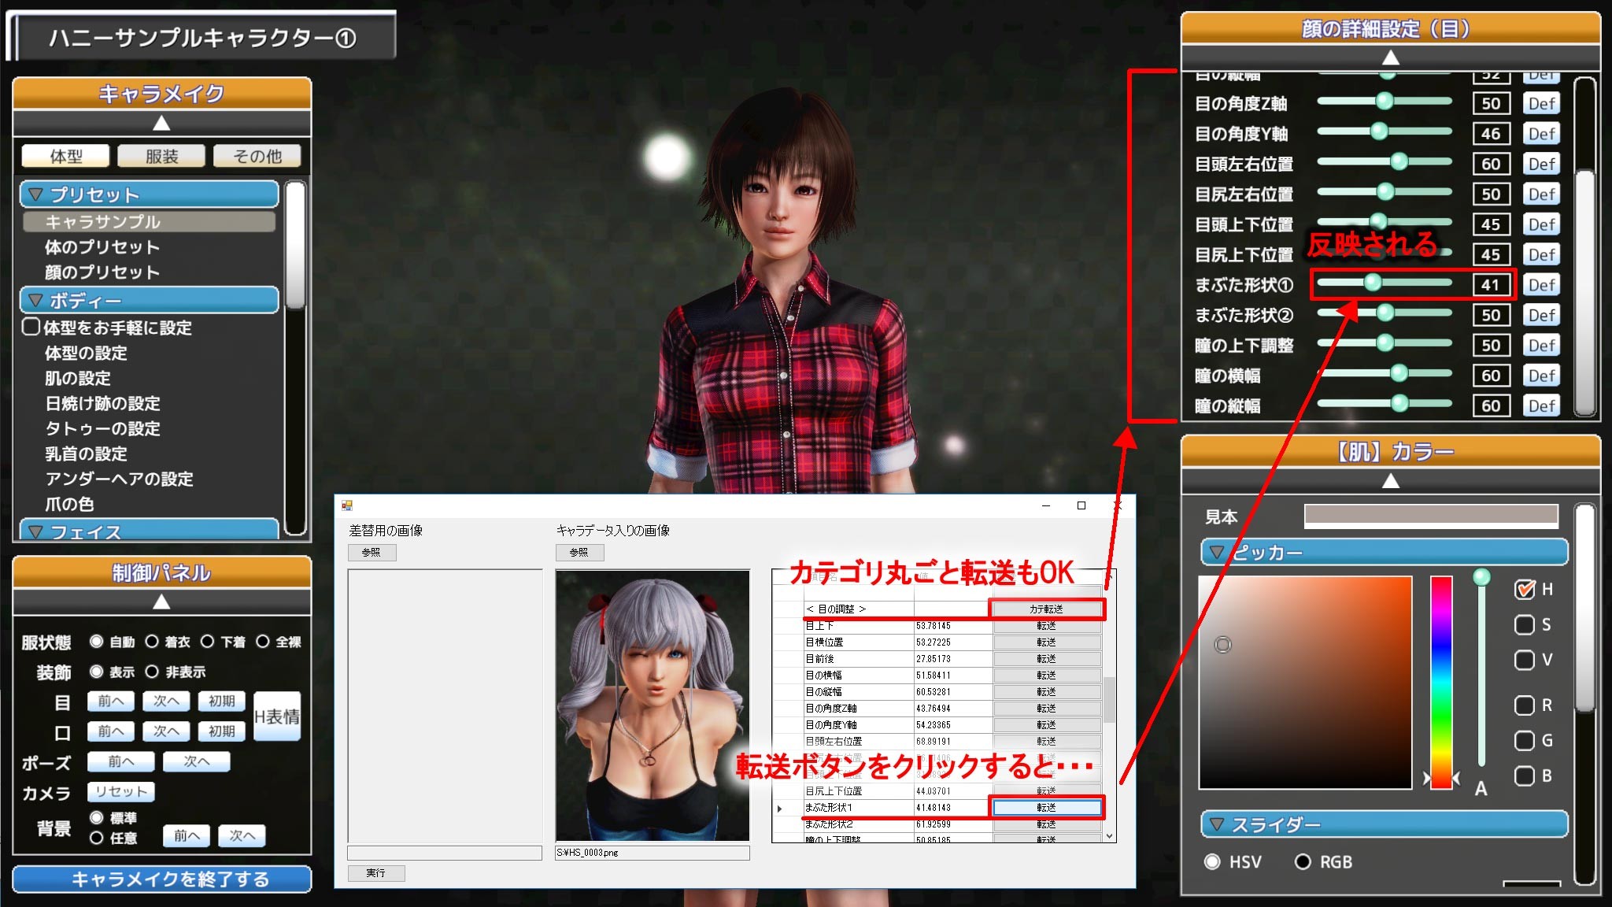The height and width of the screenshot is (907, 1612).
Task: Click the row selector arrow beside まぶた形状1
Action: click(780, 808)
